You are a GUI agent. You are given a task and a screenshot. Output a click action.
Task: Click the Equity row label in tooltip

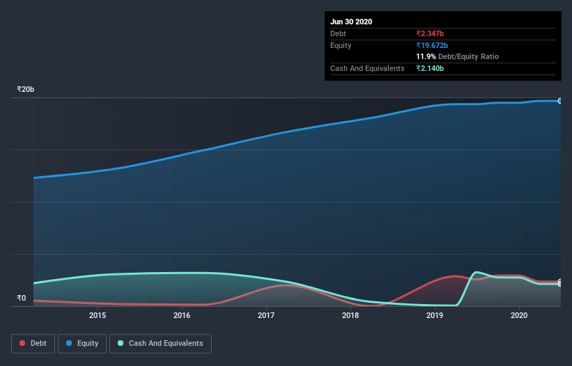click(x=341, y=45)
